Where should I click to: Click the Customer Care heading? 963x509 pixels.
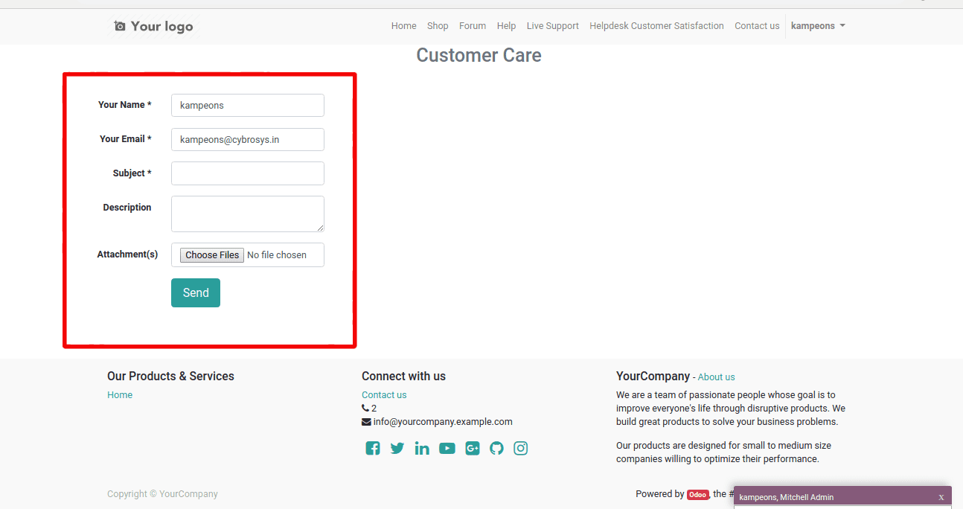[479, 55]
